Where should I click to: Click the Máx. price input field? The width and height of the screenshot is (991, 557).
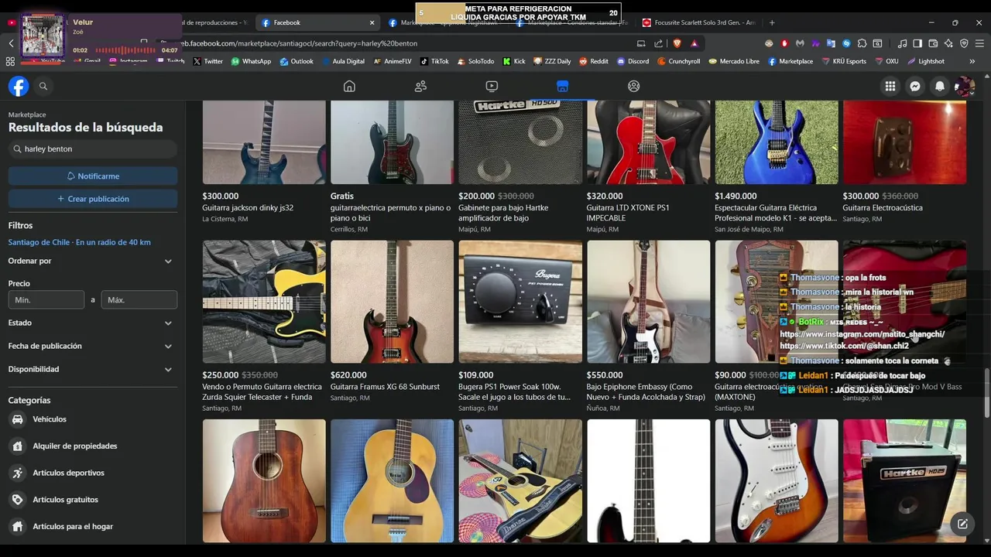click(139, 300)
